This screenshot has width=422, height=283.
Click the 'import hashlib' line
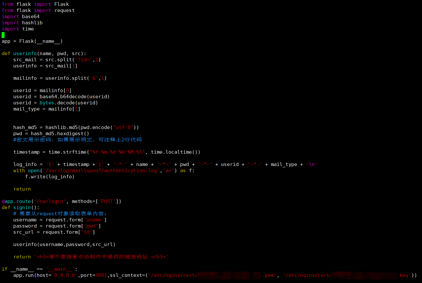(22, 23)
